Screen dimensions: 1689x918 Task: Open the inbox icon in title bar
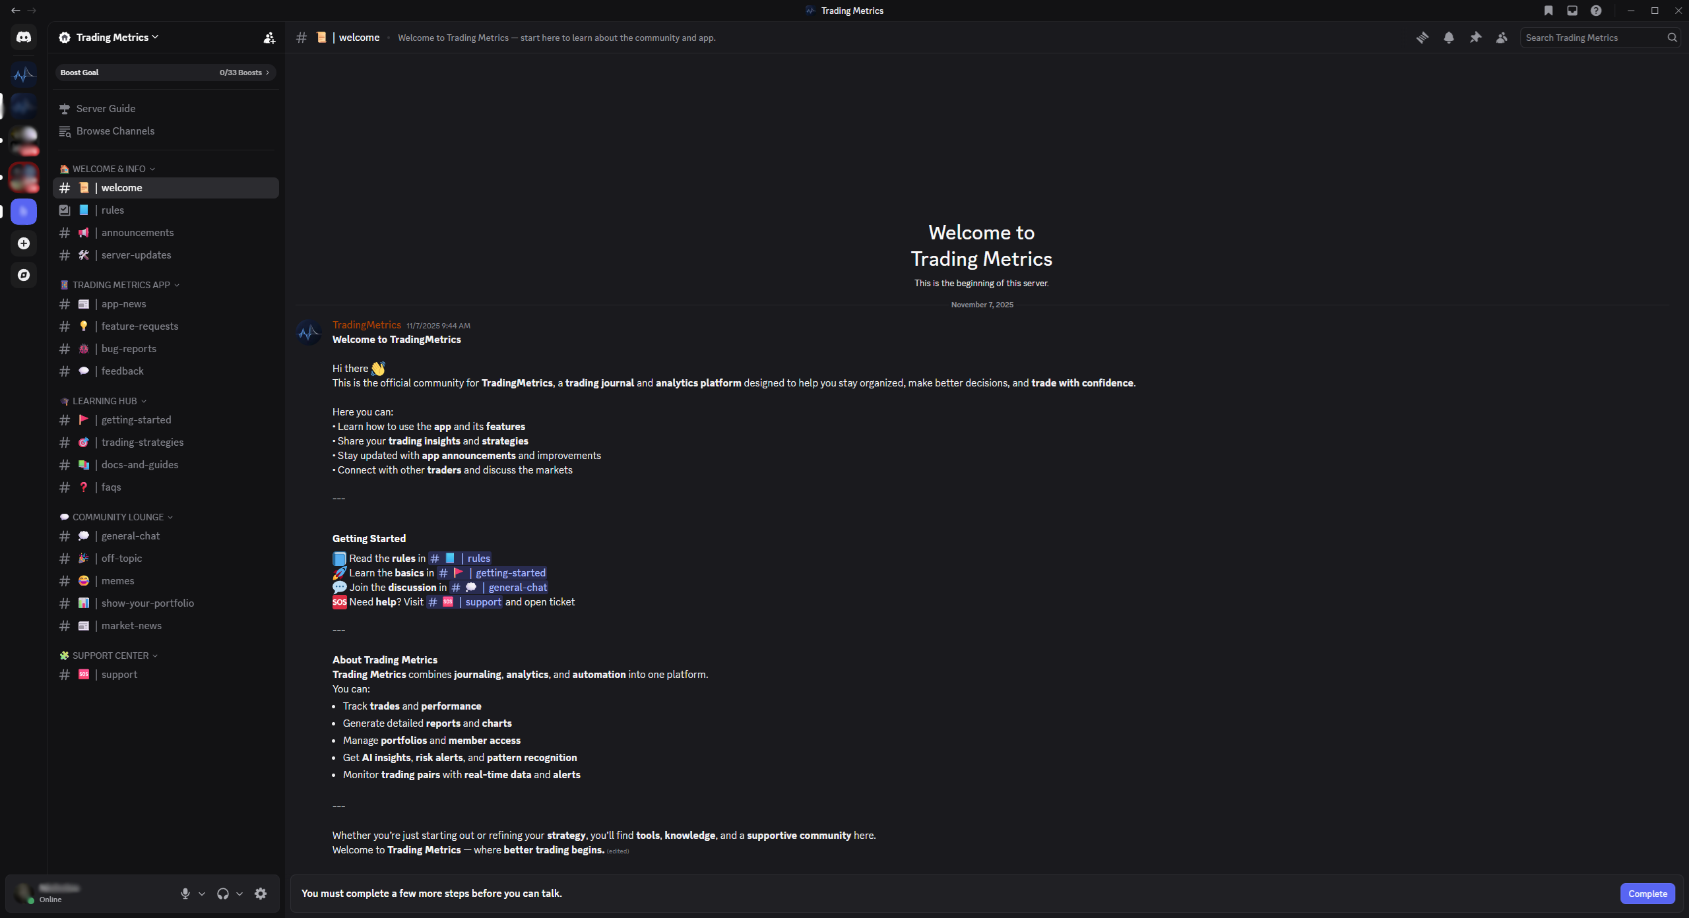click(1572, 11)
